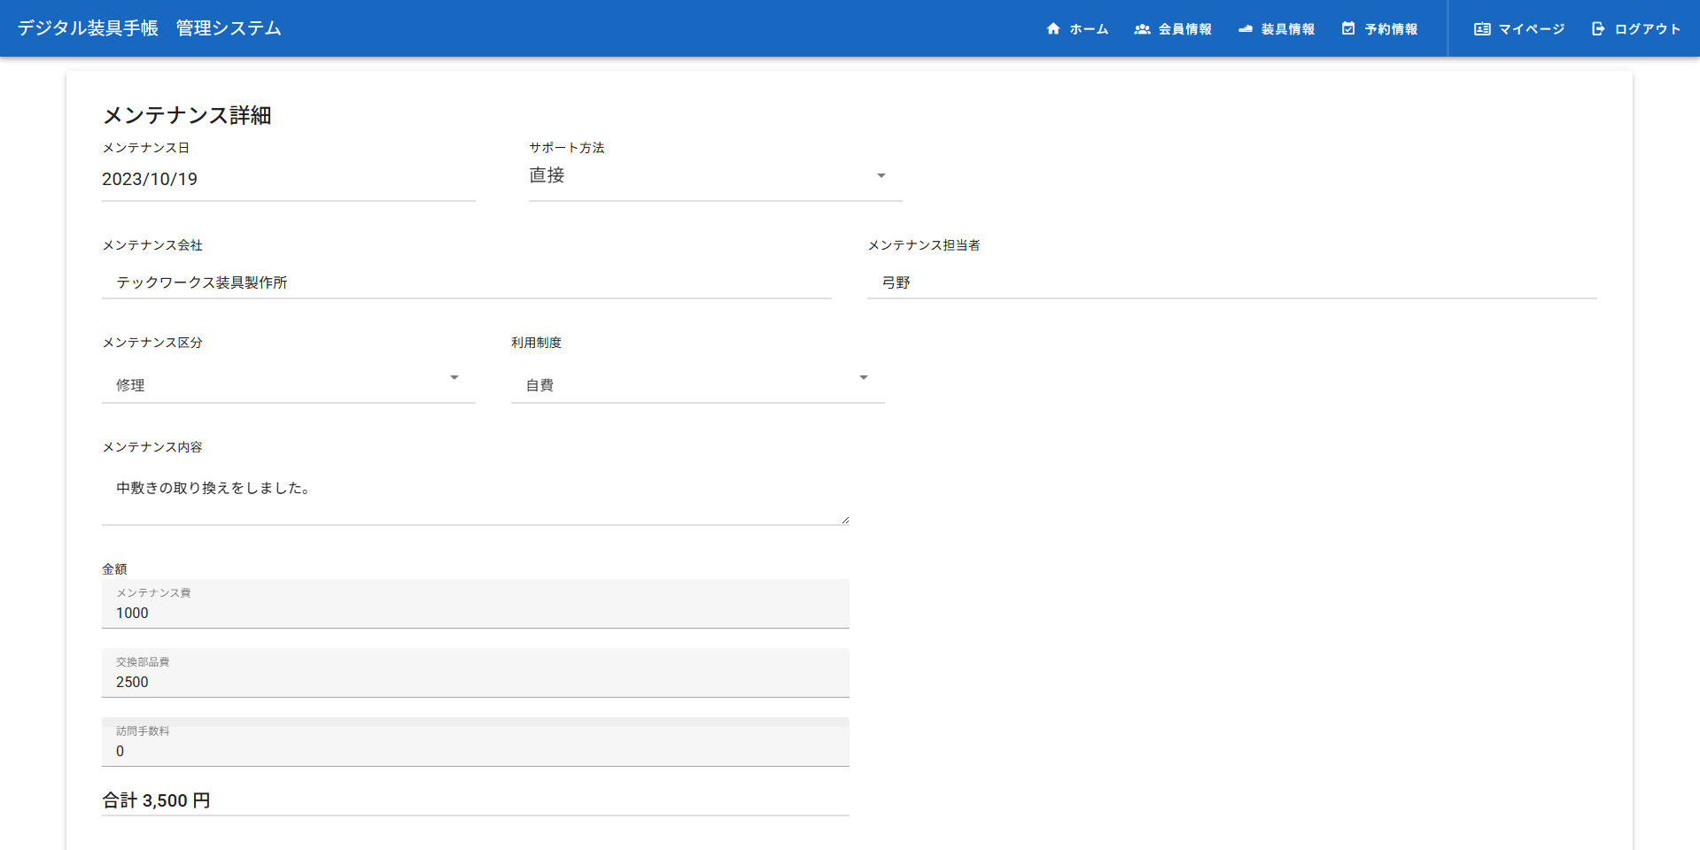Screen dimensions: 1700x850
Task: Open 装具情報 menu label
Action: click(x=1288, y=29)
